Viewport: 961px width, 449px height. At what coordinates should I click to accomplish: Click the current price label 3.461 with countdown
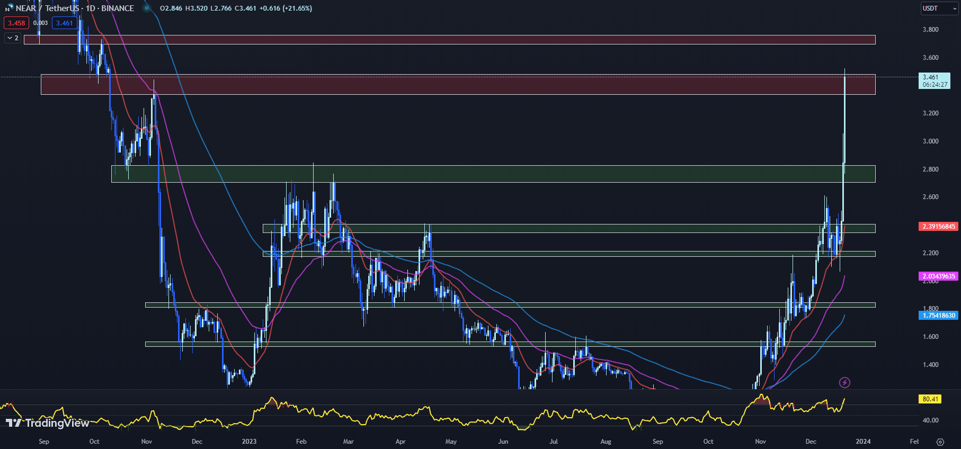[x=935, y=80]
